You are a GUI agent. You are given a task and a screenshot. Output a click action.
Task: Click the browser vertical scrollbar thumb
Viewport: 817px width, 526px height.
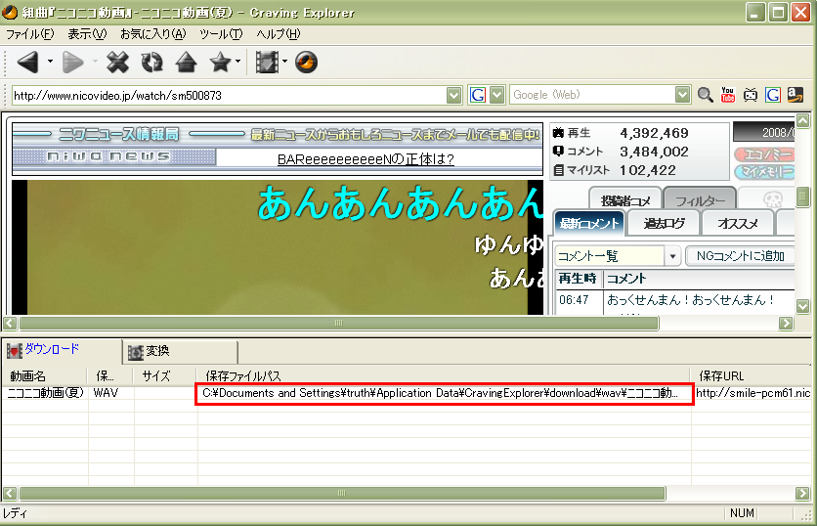pos(803,197)
